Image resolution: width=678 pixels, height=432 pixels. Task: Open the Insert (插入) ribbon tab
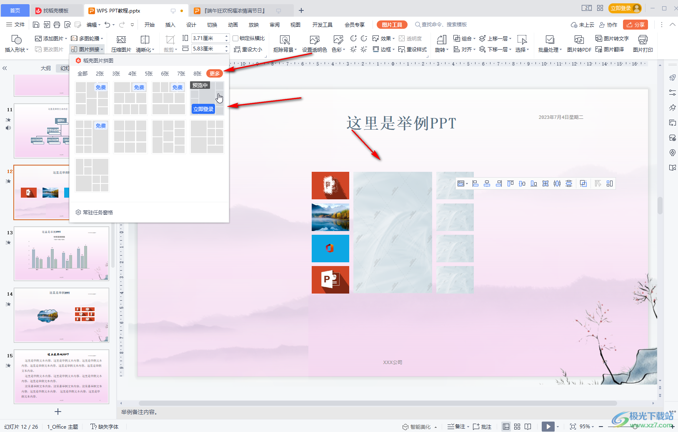(x=170, y=25)
